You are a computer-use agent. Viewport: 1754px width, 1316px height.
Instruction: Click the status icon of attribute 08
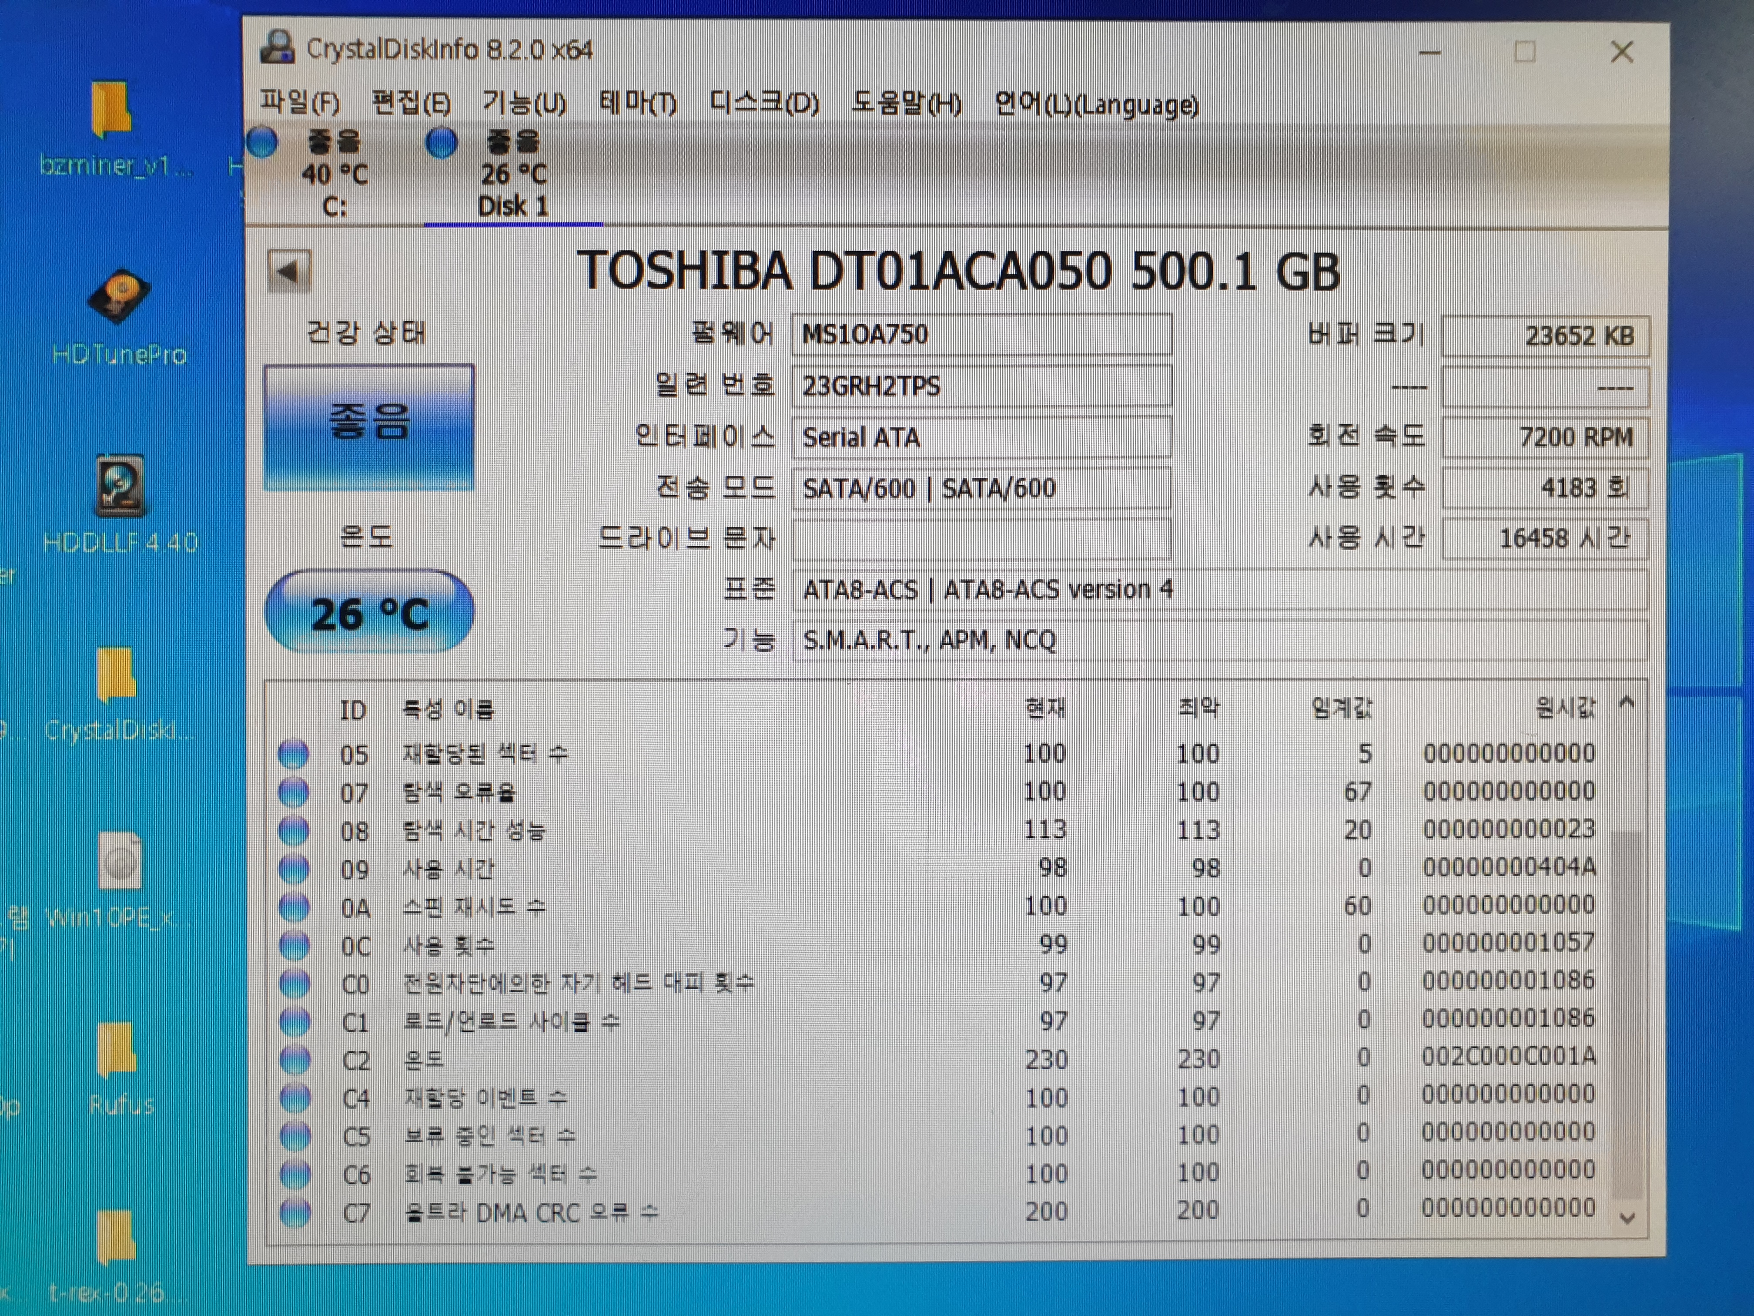point(293,830)
